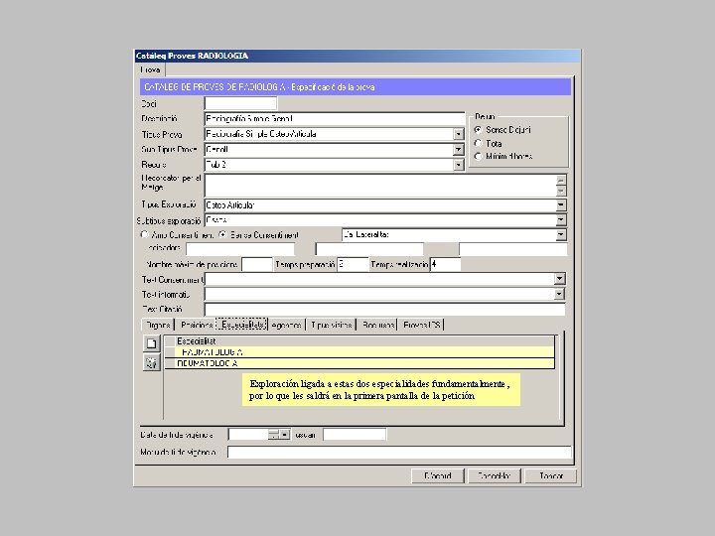
Task: Open the Sub Tipus Prova dropdown
Action: point(458,150)
